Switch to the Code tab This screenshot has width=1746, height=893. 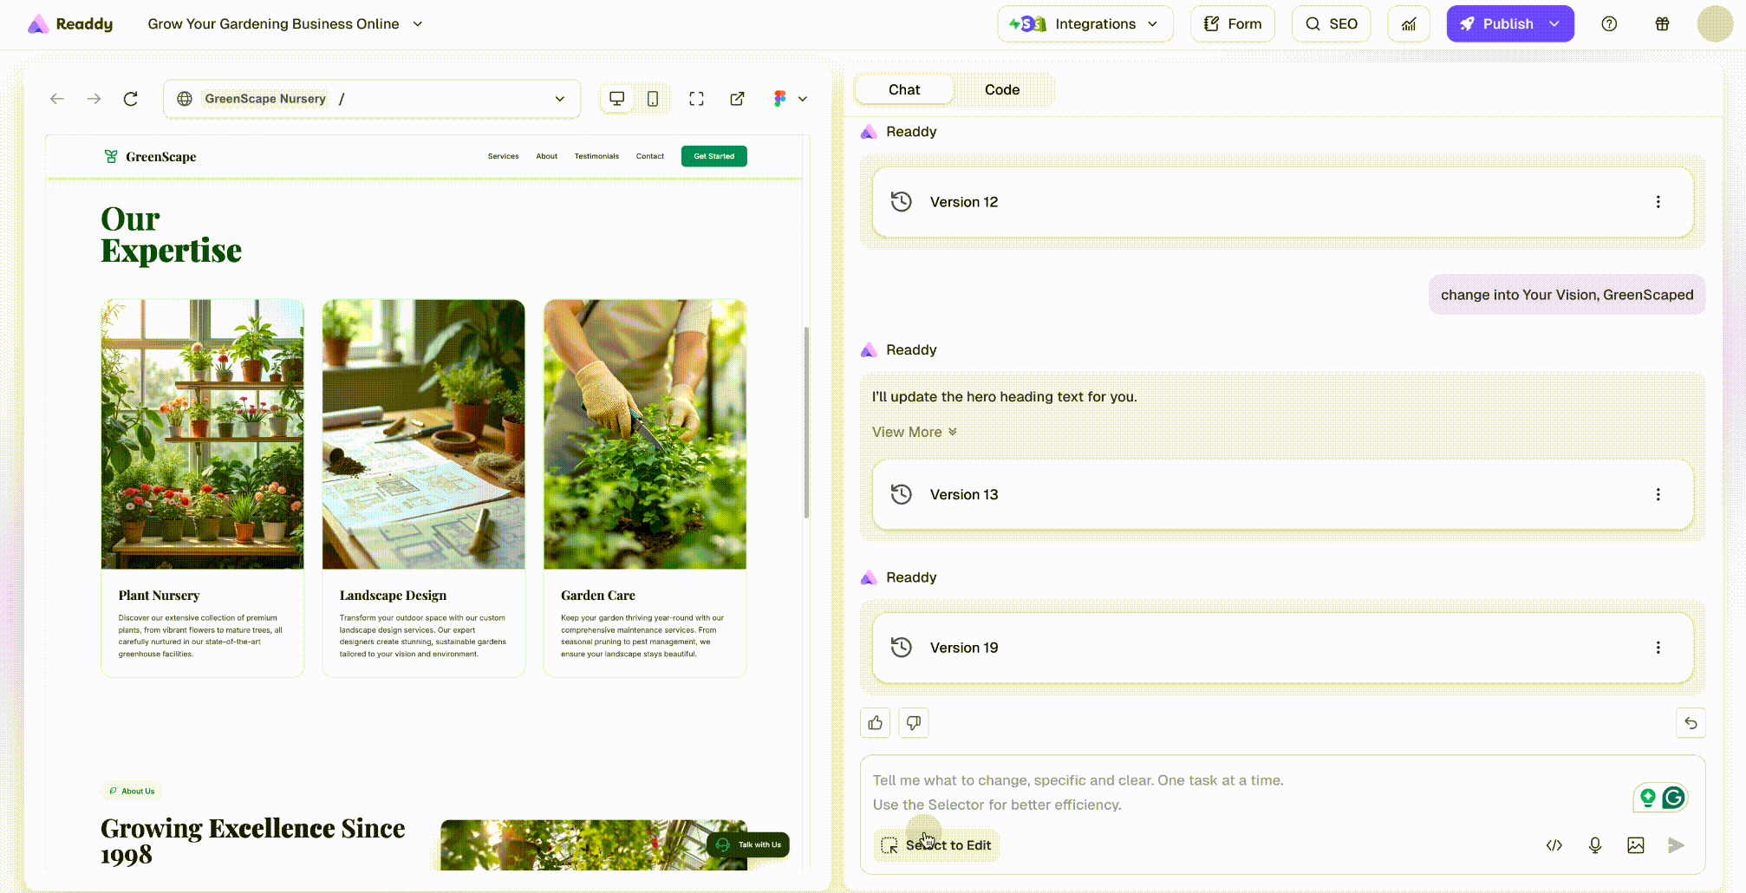(1002, 89)
